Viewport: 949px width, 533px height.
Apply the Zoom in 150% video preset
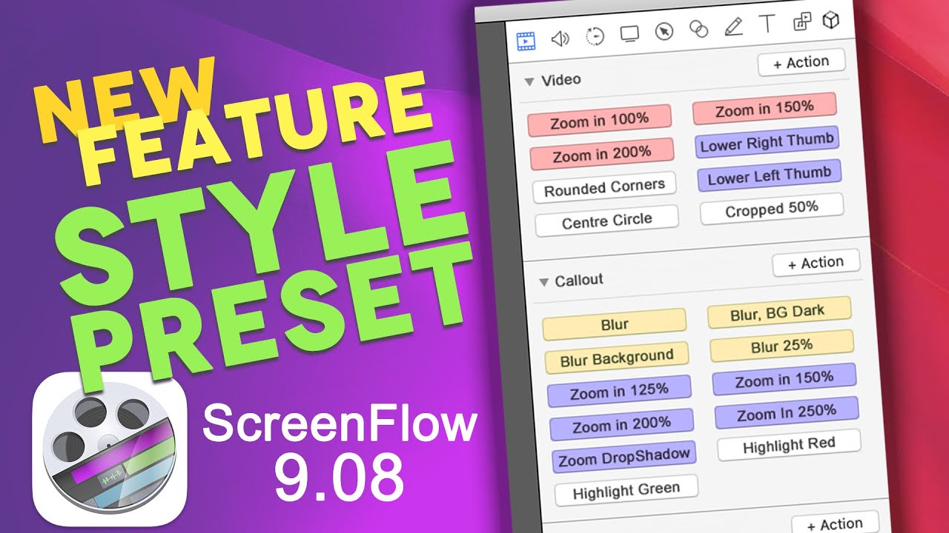(x=764, y=110)
